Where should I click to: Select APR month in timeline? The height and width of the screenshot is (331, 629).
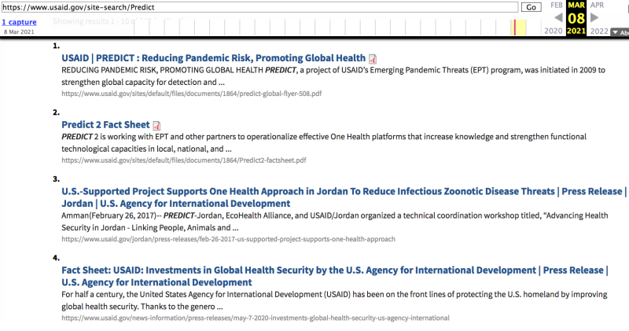(x=597, y=6)
